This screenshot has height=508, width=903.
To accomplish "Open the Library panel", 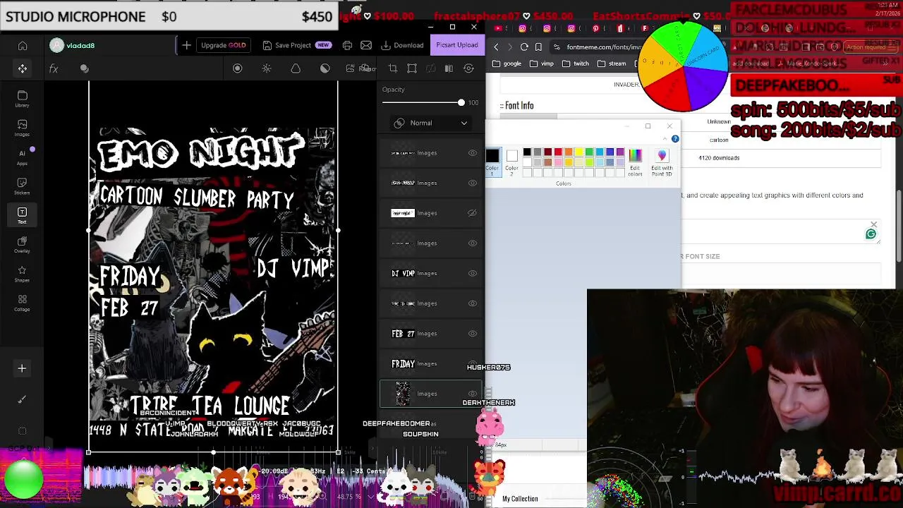I will (x=22, y=99).
